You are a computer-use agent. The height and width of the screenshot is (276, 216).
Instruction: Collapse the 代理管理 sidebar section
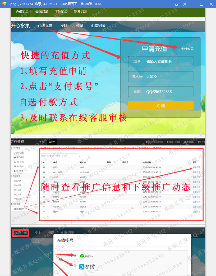coord(35,204)
